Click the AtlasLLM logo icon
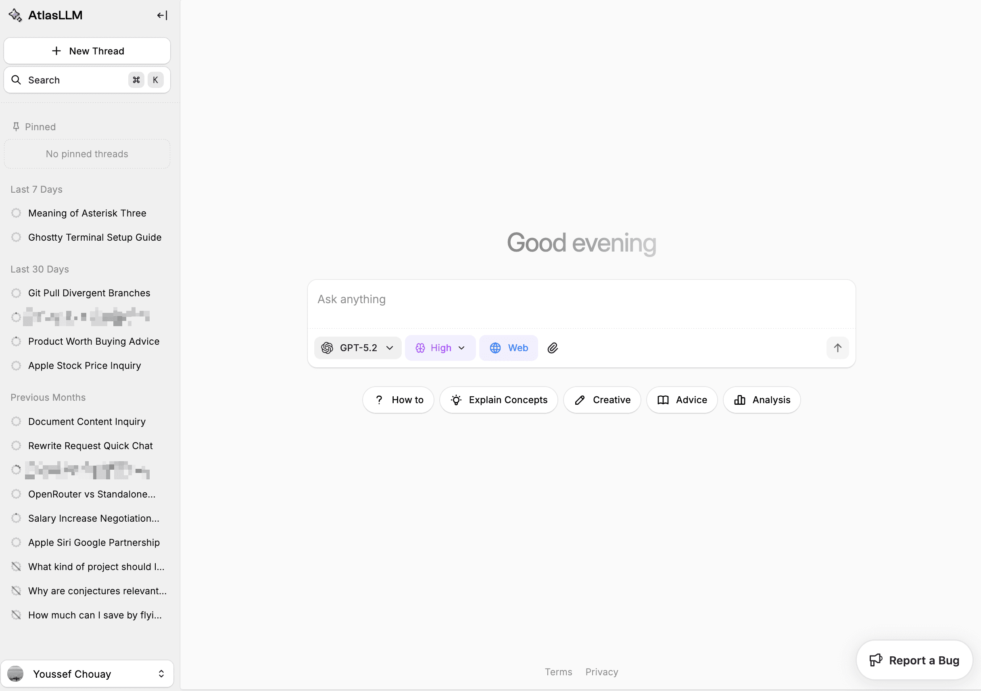The height and width of the screenshot is (691, 981). [15, 15]
